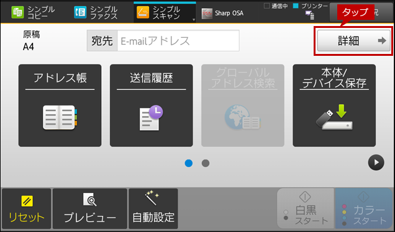Tap the next page round arrow button
This screenshot has height=232, width=395.
click(376, 163)
